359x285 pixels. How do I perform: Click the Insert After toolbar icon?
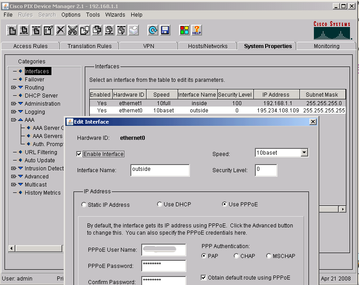click(36, 30)
